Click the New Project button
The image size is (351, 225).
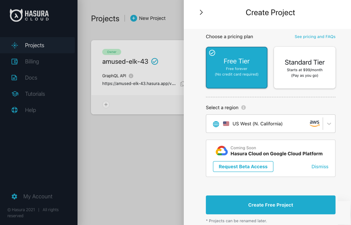pos(148,18)
